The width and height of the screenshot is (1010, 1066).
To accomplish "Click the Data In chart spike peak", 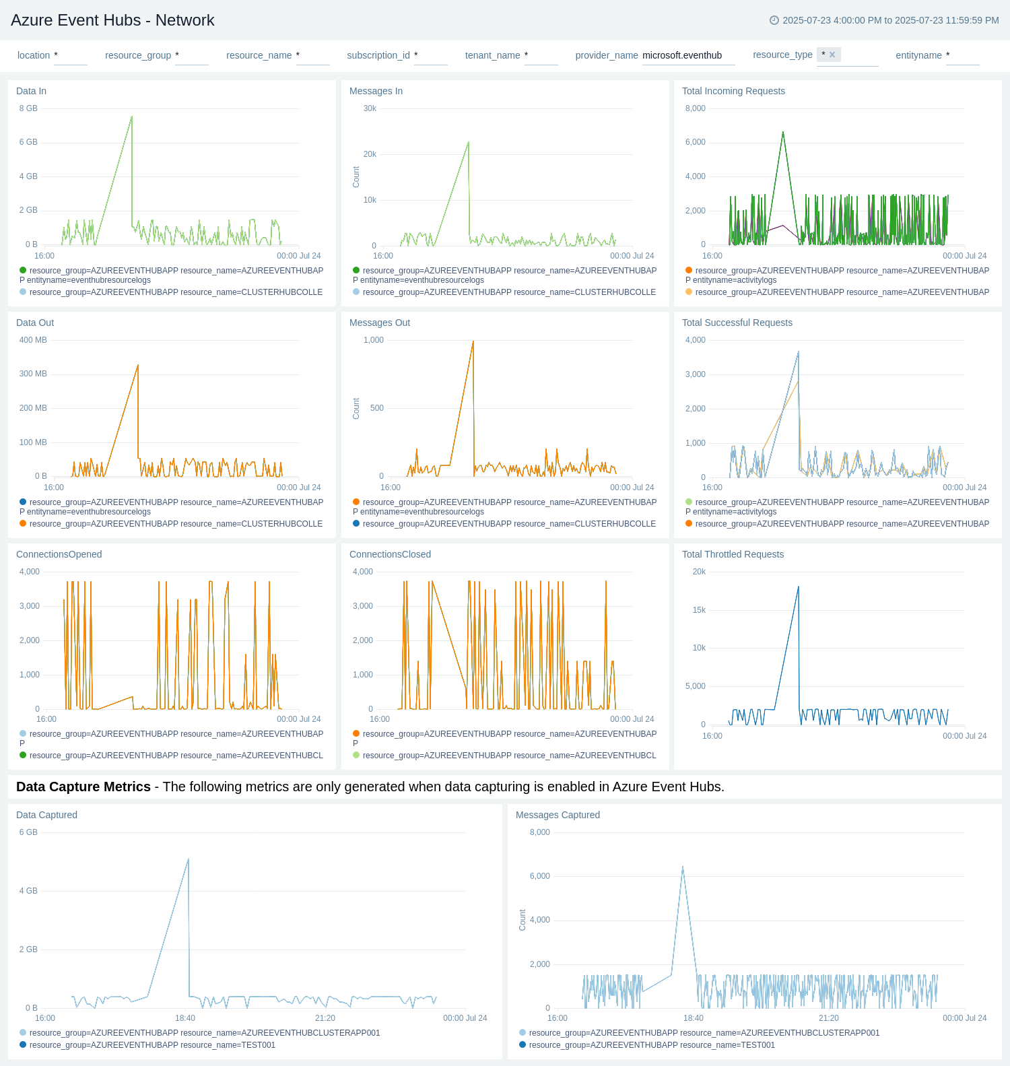I will pyautogui.click(x=131, y=116).
